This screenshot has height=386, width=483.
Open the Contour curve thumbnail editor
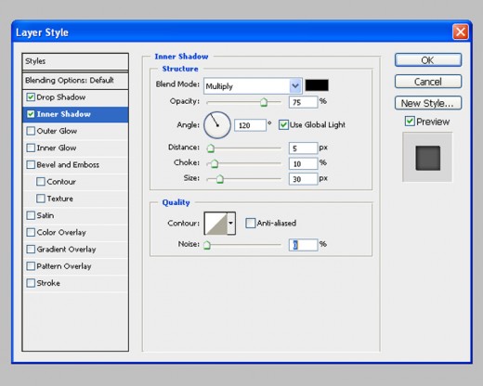tap(215, 223)
